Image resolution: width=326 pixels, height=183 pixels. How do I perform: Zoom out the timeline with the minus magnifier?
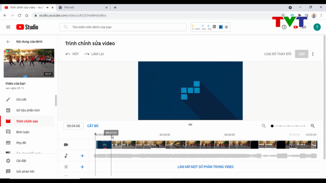tap(264, 126)
